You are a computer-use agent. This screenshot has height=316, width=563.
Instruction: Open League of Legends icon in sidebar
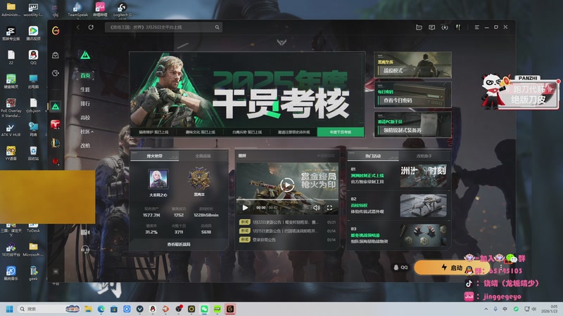[56, 143]
